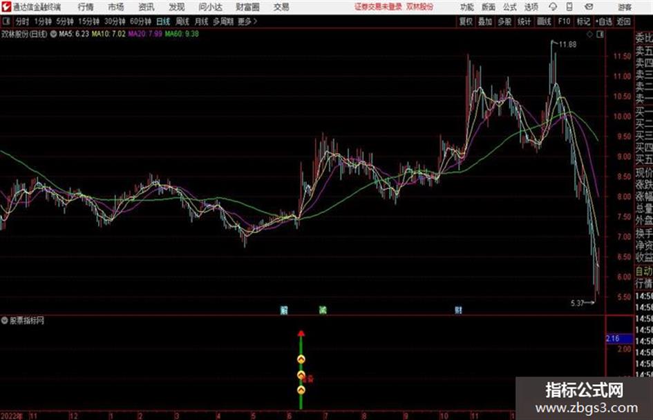Select the 周线 weekly period
653x420 pixels.
(x=182, y=21)
